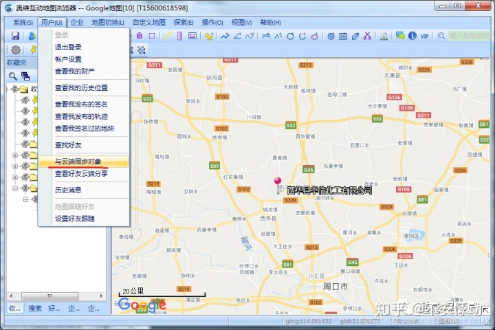Viewport: 495px width, 330px height.
Task: Click the arrow icon at map's bottom-right corner
Action: coord(486,310)
